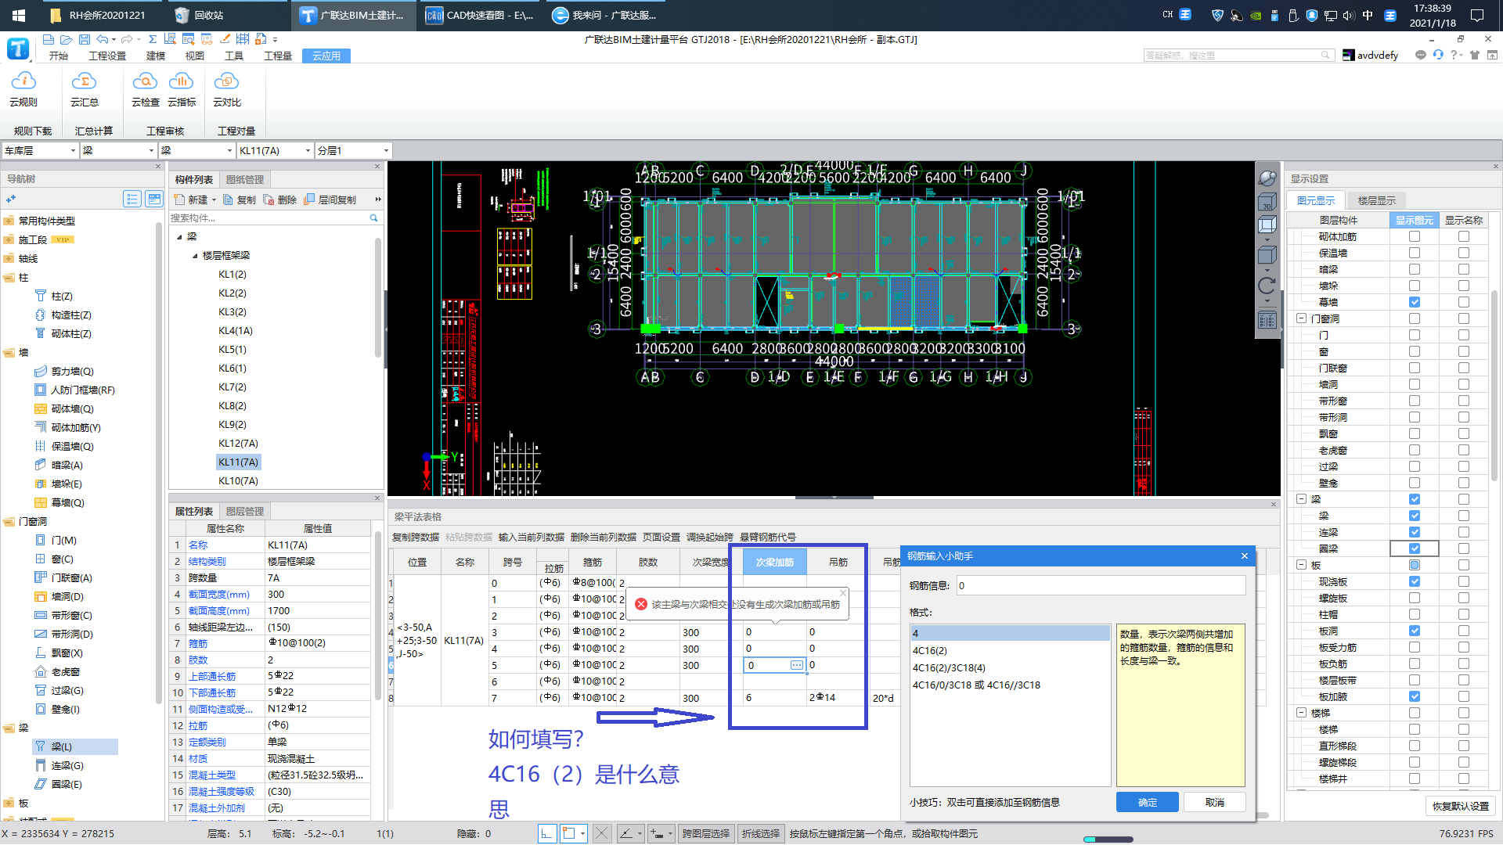Uncheck 圈梁 显示图元 checkbox
1503x845 pixels.
tap(1414, 548)
